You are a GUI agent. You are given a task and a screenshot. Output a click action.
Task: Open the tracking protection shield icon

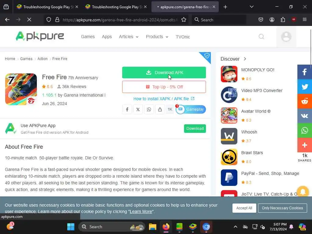(x=49, y=20)
